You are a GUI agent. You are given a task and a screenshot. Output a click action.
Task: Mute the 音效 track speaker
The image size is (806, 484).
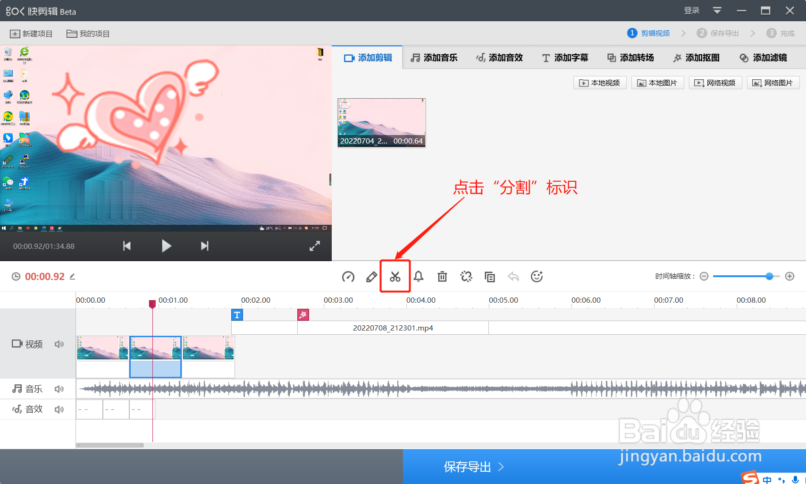(59, 409)
